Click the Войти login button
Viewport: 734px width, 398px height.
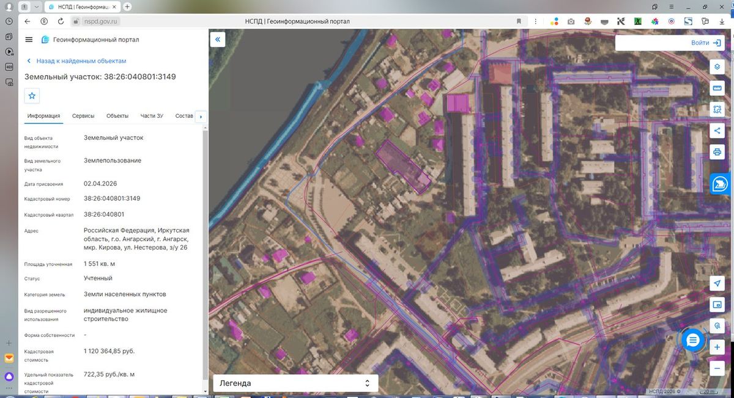[707, 43]
